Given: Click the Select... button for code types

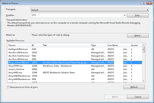Looking at the screenshot, I should point(138,35).
